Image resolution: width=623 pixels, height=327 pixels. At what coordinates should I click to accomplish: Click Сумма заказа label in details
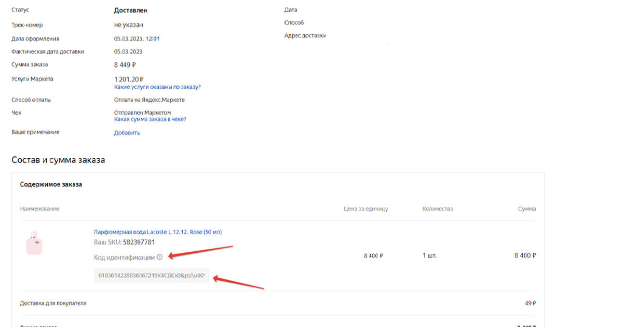pyautogui.click(x=30, y=65)
